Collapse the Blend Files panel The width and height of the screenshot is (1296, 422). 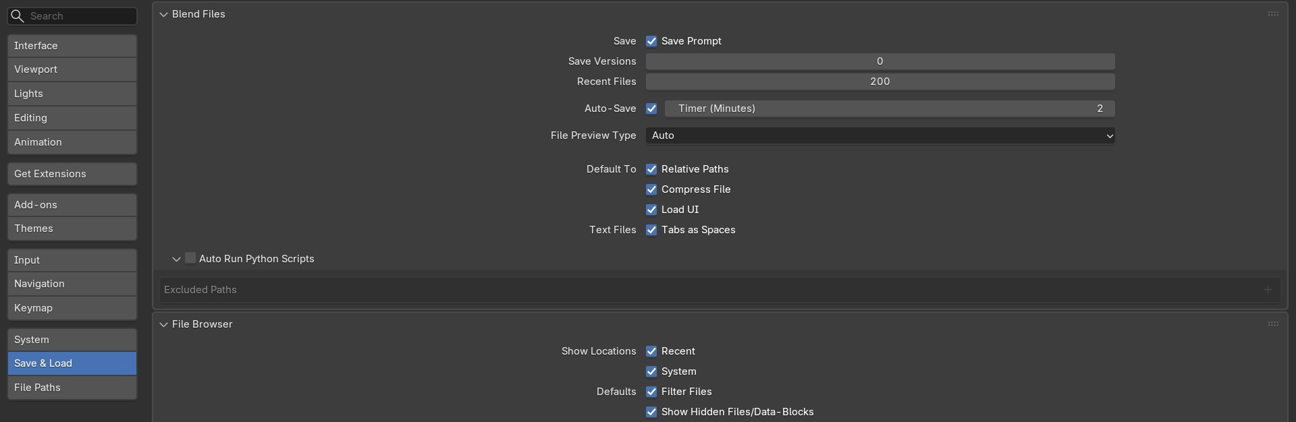pyautogui.click(x=163, y=14)
